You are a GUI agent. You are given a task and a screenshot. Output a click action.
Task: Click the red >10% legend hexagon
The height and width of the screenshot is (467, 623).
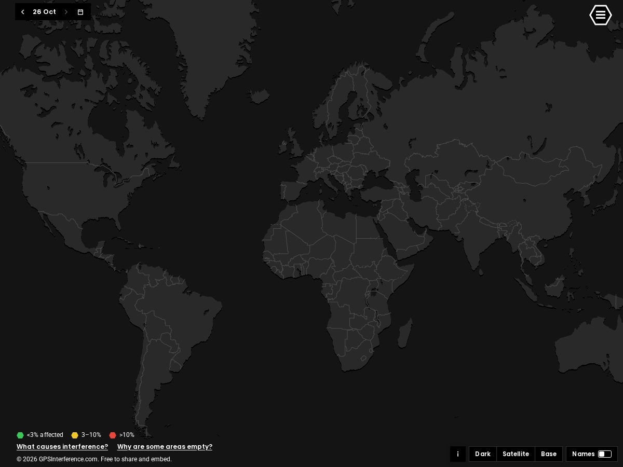click(113, 435)
